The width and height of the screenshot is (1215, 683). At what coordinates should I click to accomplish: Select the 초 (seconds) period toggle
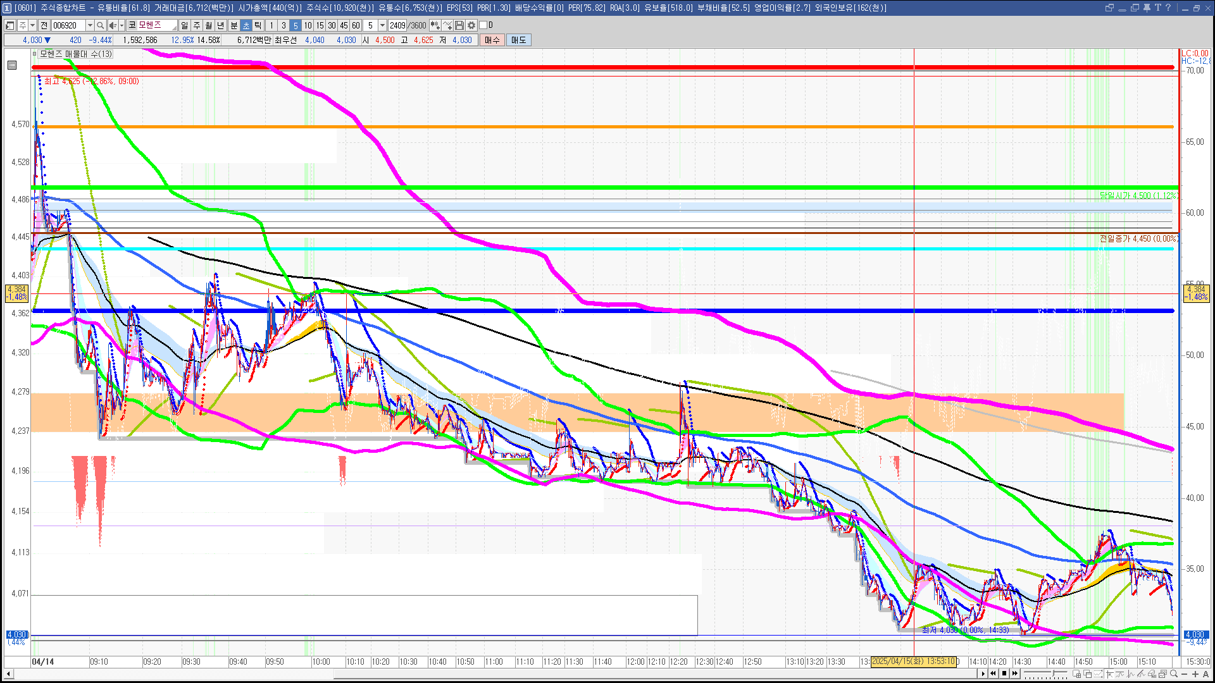click(x=246, y=25)
